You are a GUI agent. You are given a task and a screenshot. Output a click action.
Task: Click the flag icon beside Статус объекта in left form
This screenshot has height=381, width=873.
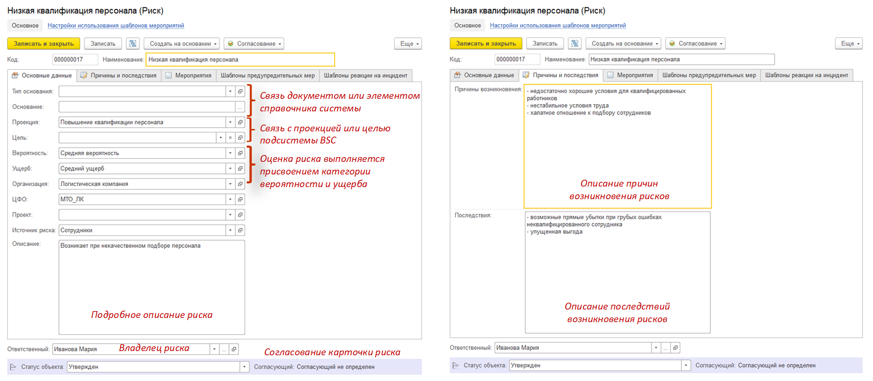(x=13, y=367)
